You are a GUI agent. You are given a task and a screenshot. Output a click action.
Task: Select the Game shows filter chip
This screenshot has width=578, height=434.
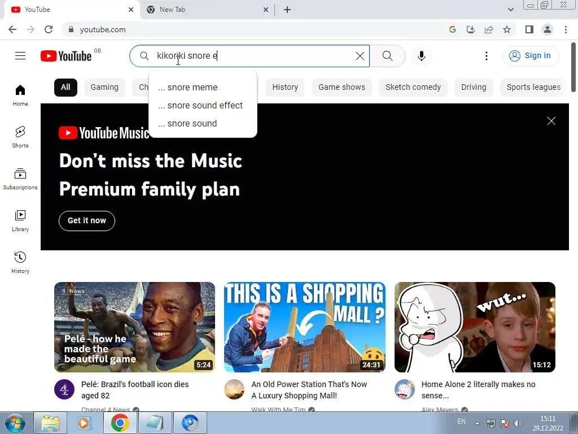click(x=341, y=88)
